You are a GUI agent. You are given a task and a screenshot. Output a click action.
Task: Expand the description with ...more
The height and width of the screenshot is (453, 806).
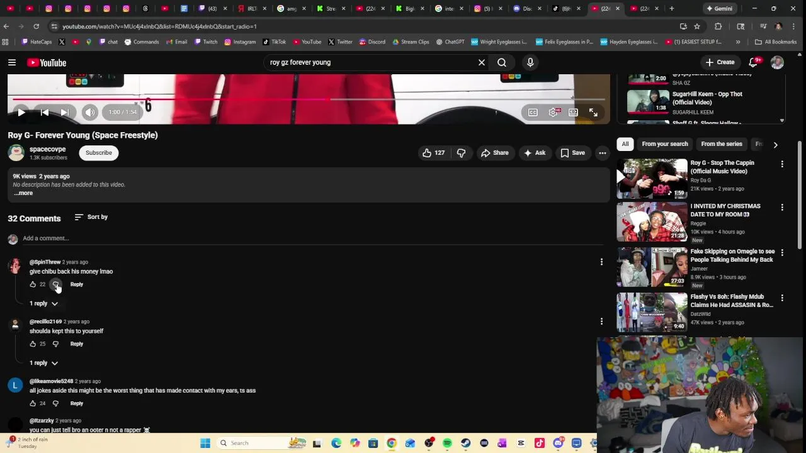tap(23, 193)
